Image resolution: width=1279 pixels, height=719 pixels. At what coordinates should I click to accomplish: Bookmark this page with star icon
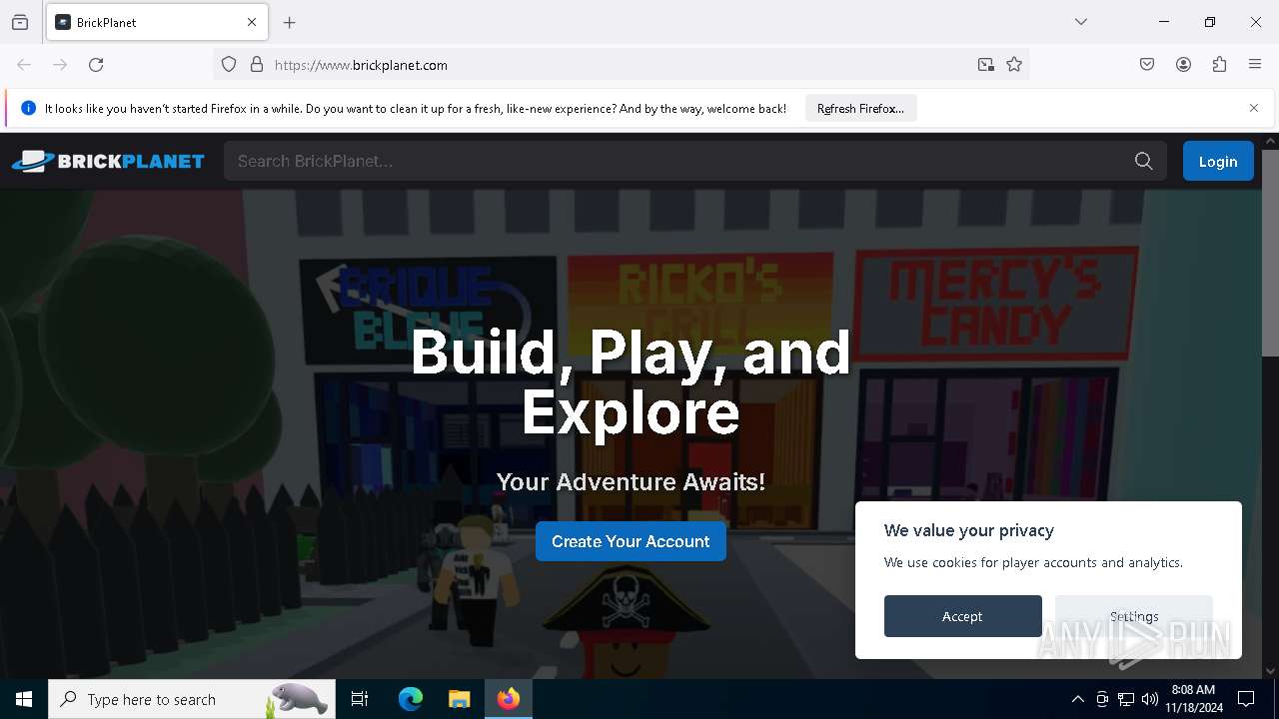[1014, 65]
